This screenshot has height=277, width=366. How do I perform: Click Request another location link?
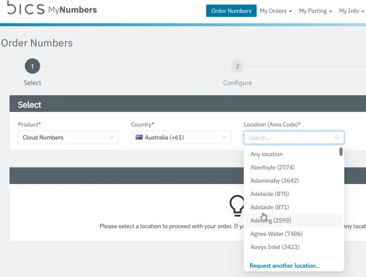(x=284, y=266)
